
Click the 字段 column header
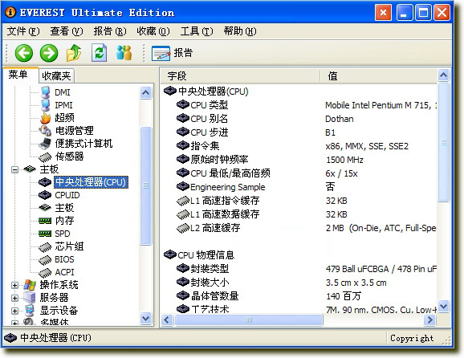pos(240,76)
